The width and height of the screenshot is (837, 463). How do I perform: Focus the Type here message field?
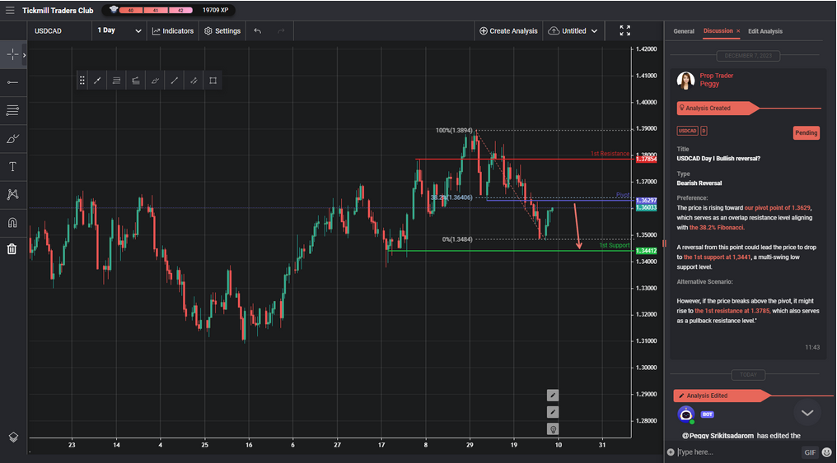click(x=737, y=452)
